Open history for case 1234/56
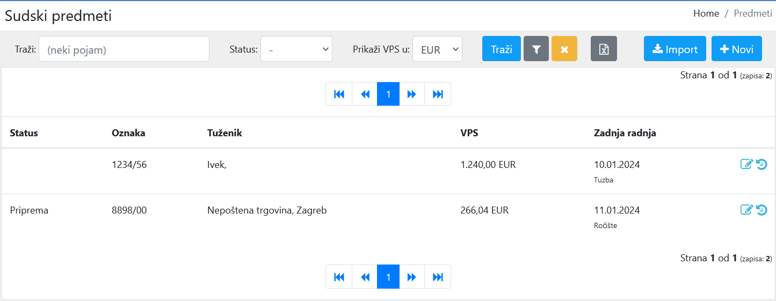Image resolution: width=776 pixels, height=301 pixels. tap(762, 164)
